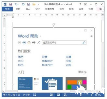Image resolution: width=107 pixels, height=99 pixels.
Task: Click the proofing book icon in status bar
Action: coord(35,95)
